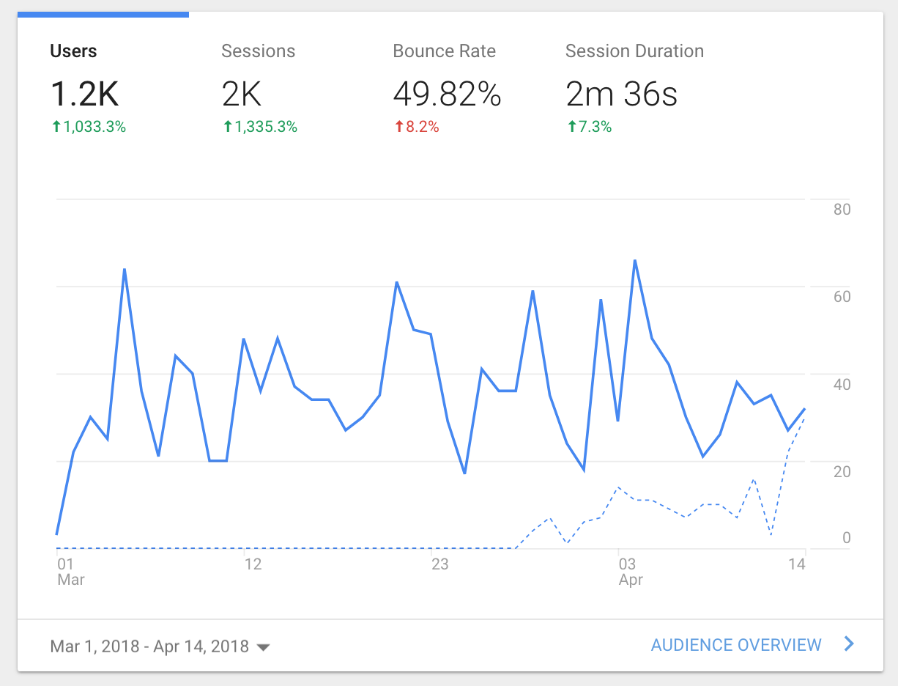Switch to the Sessions metric tab

tap(275, 88)
